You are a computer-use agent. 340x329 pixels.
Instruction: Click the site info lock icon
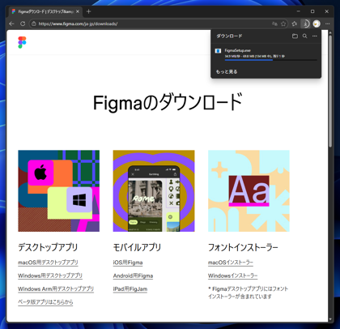pos(34,23)
